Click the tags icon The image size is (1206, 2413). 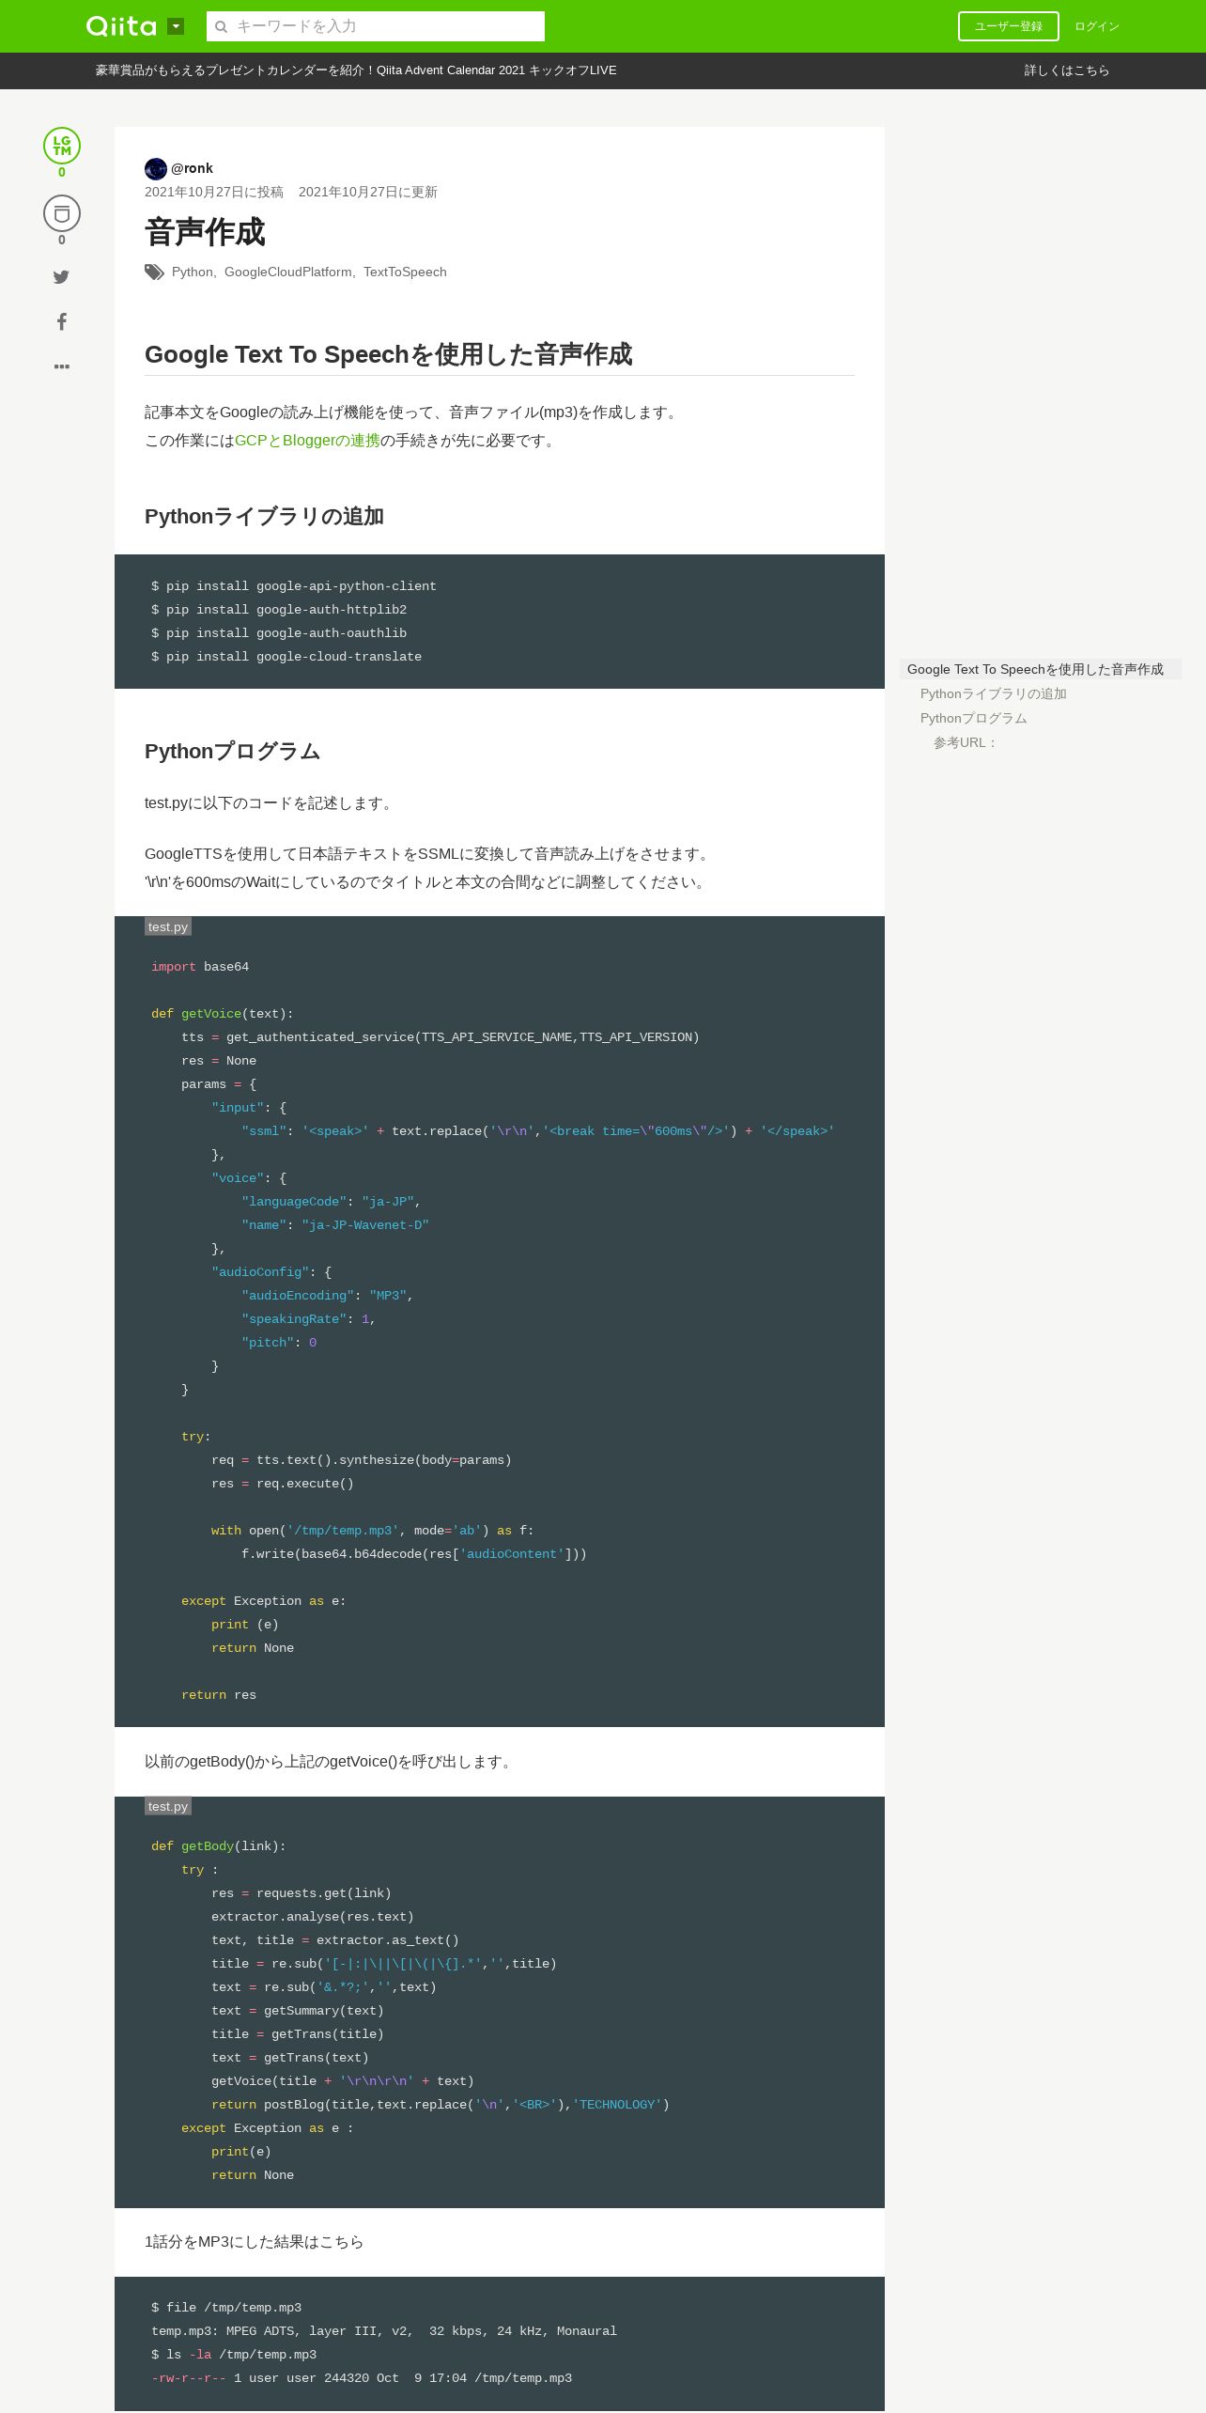pyautogui.click(x=154, y=272)
